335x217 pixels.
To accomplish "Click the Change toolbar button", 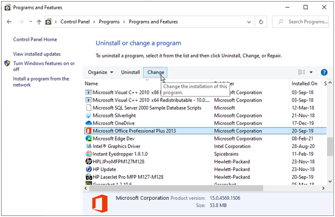I will coord(155,72).
